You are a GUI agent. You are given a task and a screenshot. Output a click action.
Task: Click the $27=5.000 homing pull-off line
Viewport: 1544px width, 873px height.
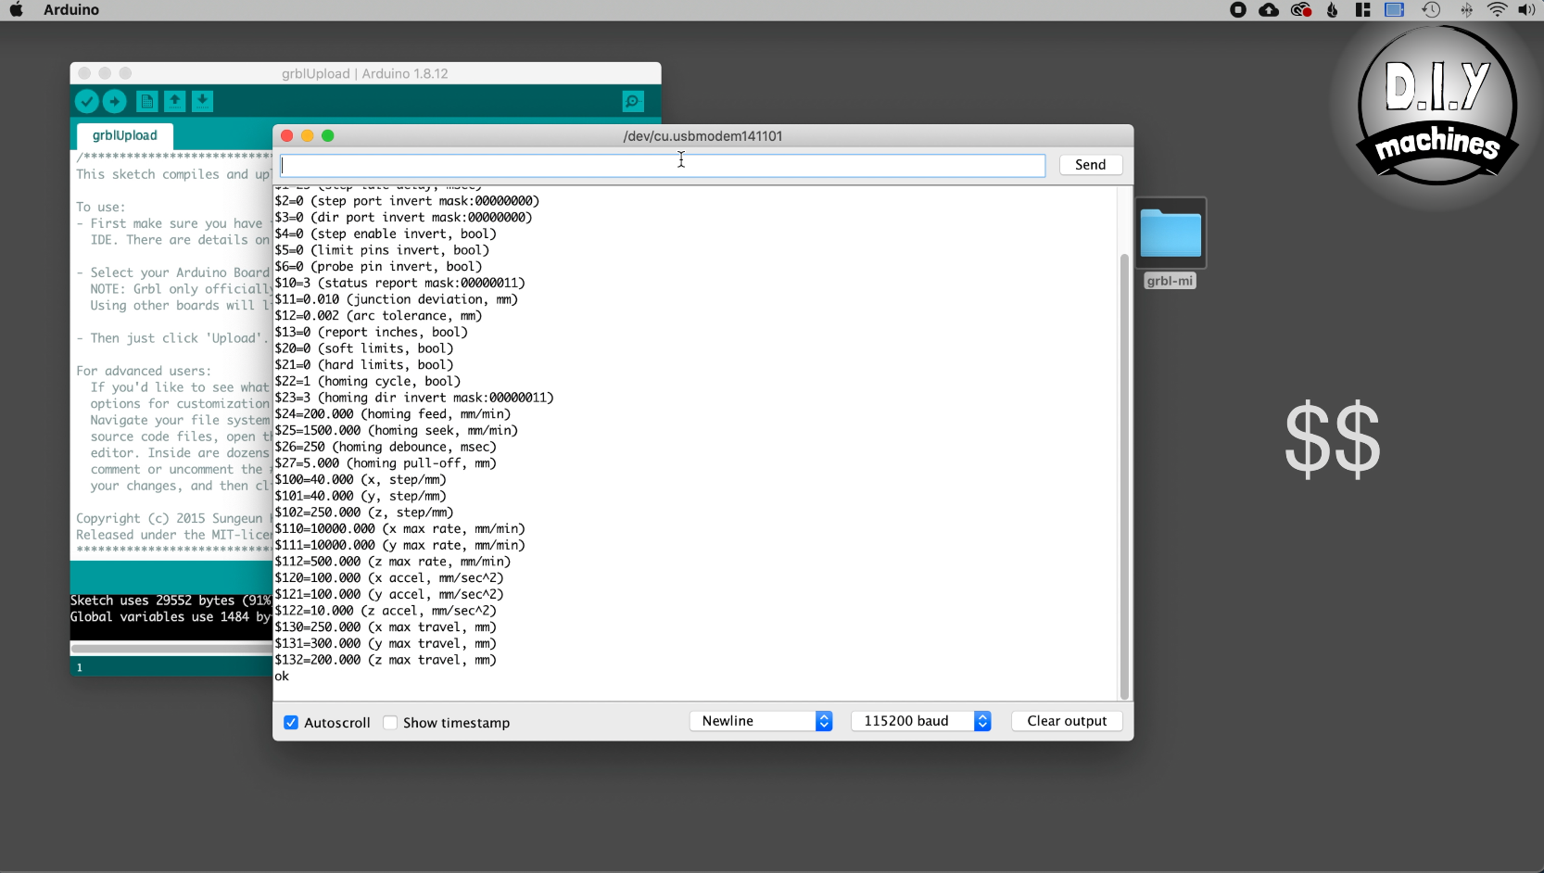(386, 463)
